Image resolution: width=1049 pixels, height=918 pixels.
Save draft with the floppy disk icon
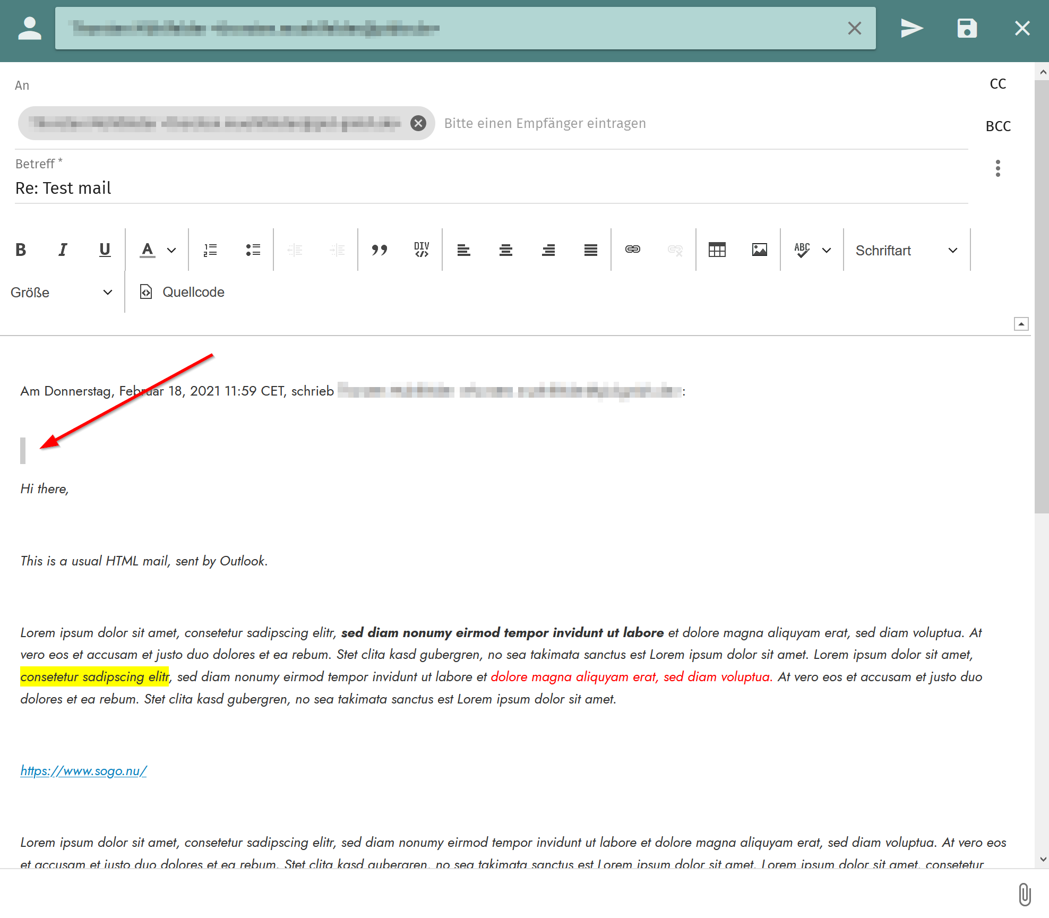967,28
